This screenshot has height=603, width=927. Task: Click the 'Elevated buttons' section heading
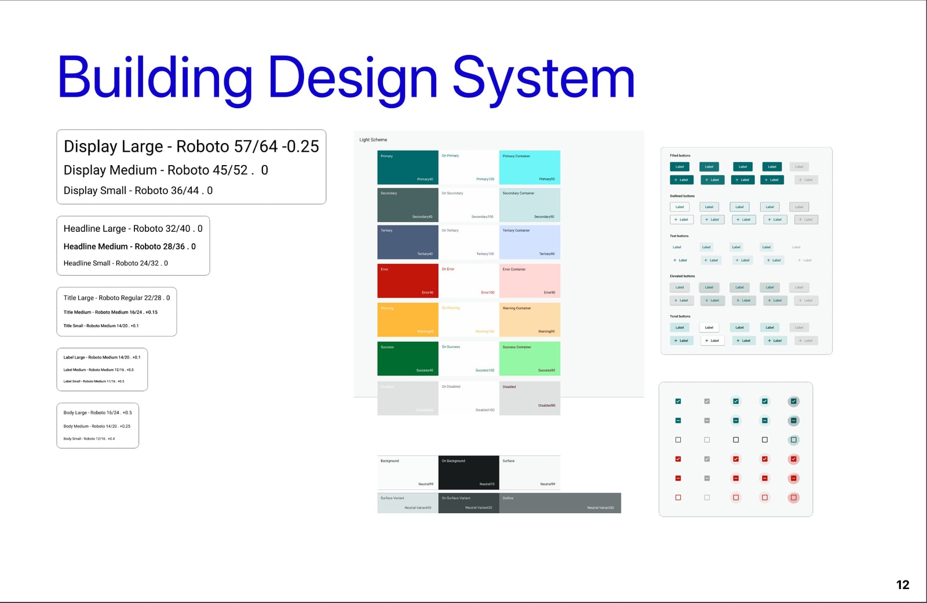click(x=683, y=276)
